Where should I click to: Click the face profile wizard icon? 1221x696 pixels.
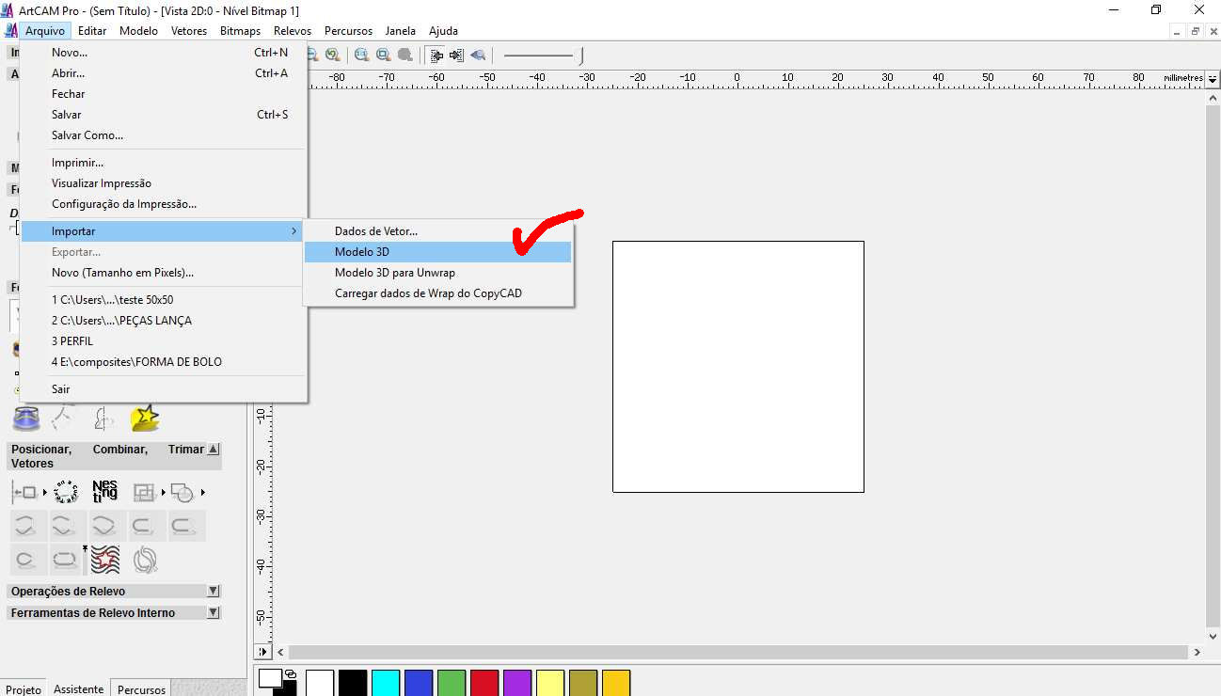click(x=104, y=418)
